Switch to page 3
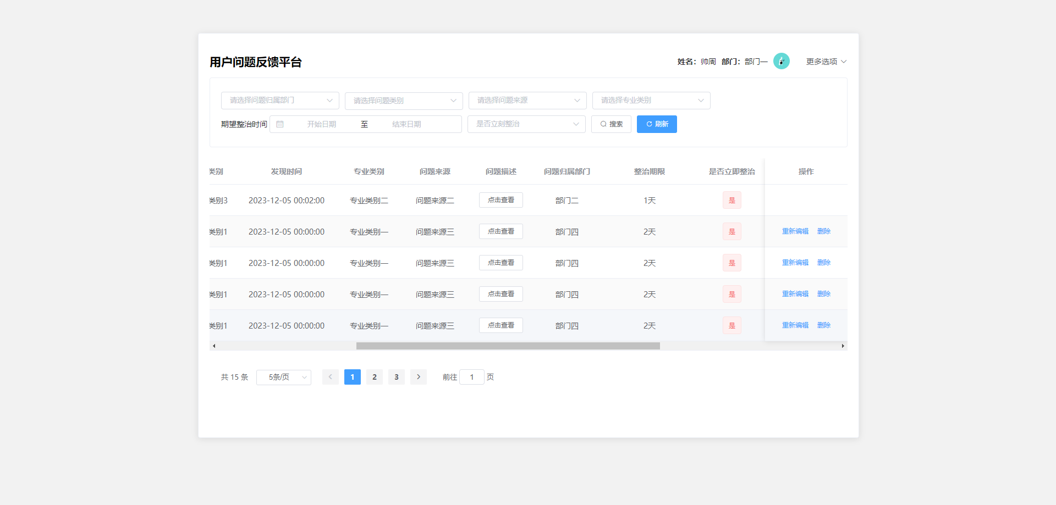 (x=397, y=377)
